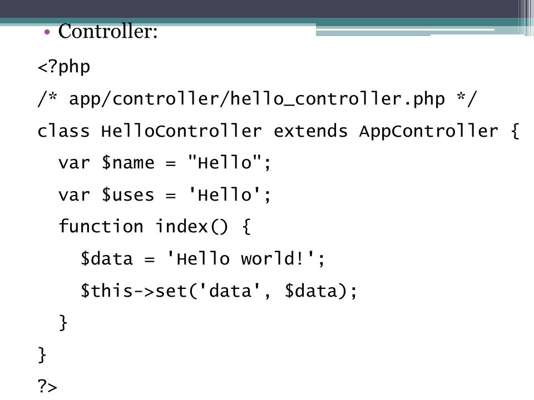Click the 'Hello world!' string literal
Viewport: 534px width, 400px height.
tap(241, 258)
